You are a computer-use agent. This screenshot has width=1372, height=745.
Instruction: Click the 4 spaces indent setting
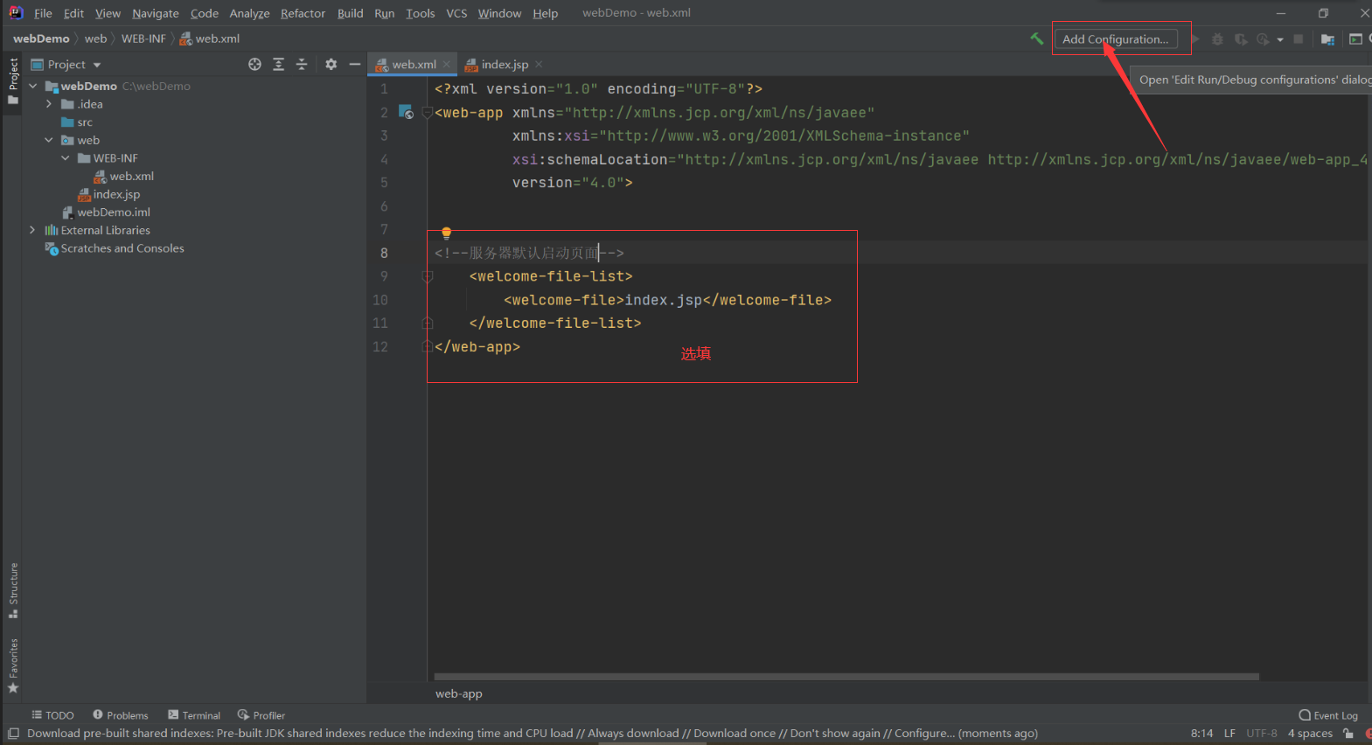(x=1310, y=733)
